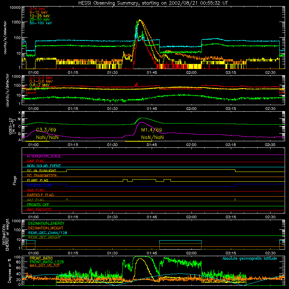289x289 pixels.
Task: Click the Flags vertical axis label
Action: pyautogui.click(x=15, y=180)
